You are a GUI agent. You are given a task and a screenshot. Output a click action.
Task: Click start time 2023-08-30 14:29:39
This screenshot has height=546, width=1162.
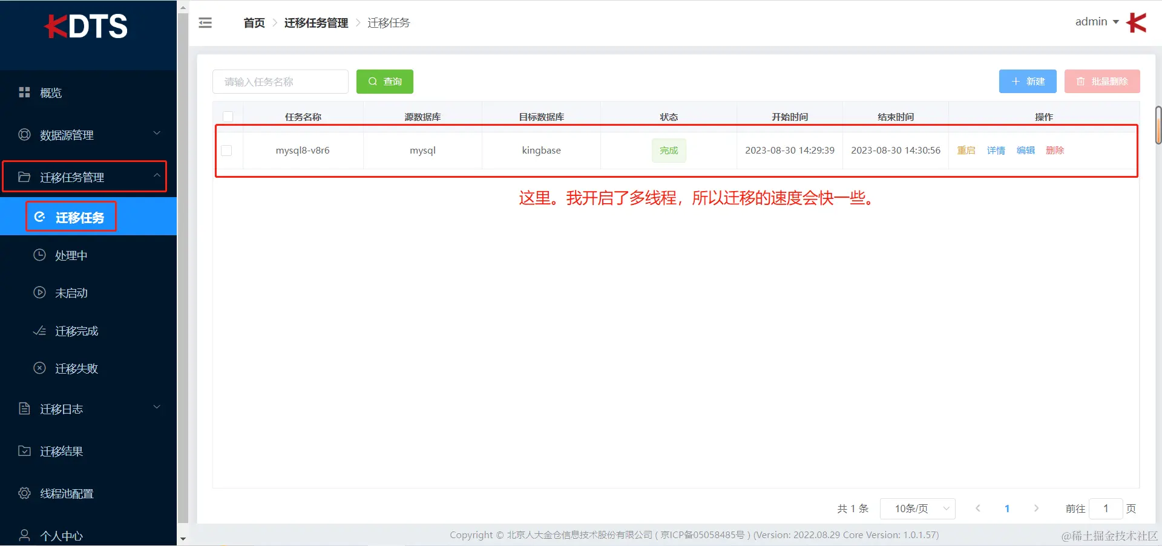click(x=790, y=151)
